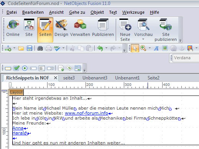Switch to the Unbenannt1 tab
Image resolution: width=199 pixels, height=149 pixels.
click(x=127, y=78)
